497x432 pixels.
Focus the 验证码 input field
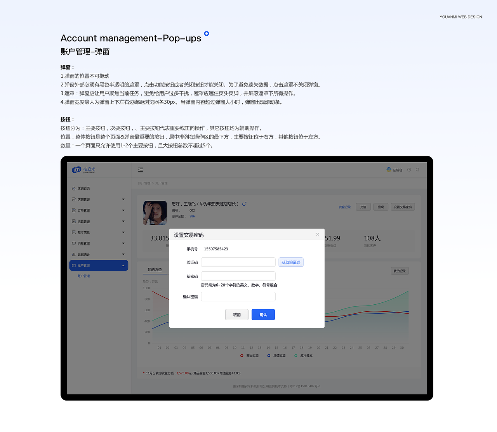(238, 262)
